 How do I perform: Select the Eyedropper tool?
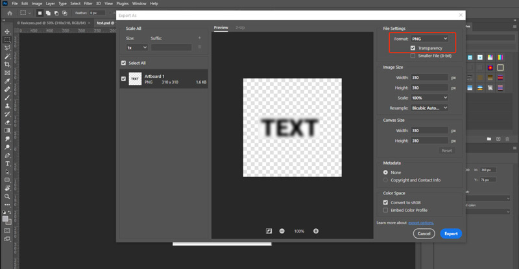coord(7,81)
